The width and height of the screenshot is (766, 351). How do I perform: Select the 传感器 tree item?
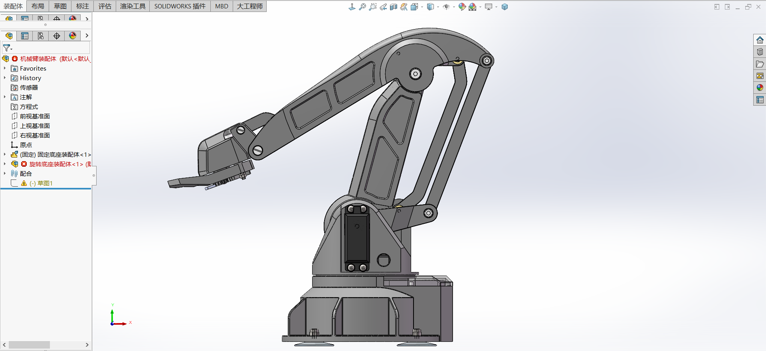pos(29,87)
